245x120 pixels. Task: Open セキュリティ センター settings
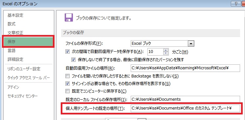23,96
